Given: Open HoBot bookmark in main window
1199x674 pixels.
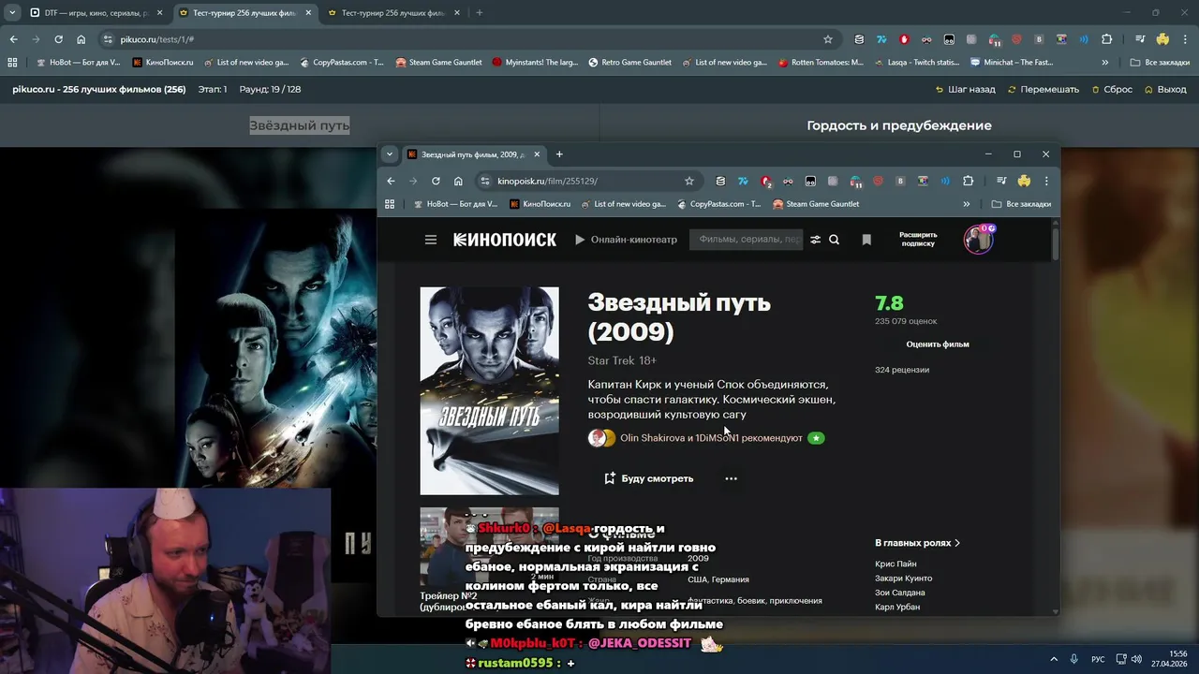Looking at the screenshot, I should pyautogui.click(x=78, y=63).
